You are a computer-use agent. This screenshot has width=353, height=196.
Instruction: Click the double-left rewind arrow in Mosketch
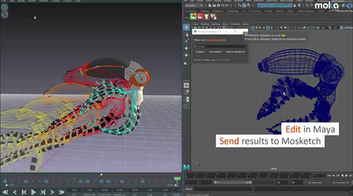coord(5,192)
